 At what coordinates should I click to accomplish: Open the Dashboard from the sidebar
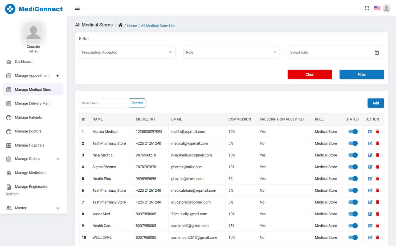[23, 62]
